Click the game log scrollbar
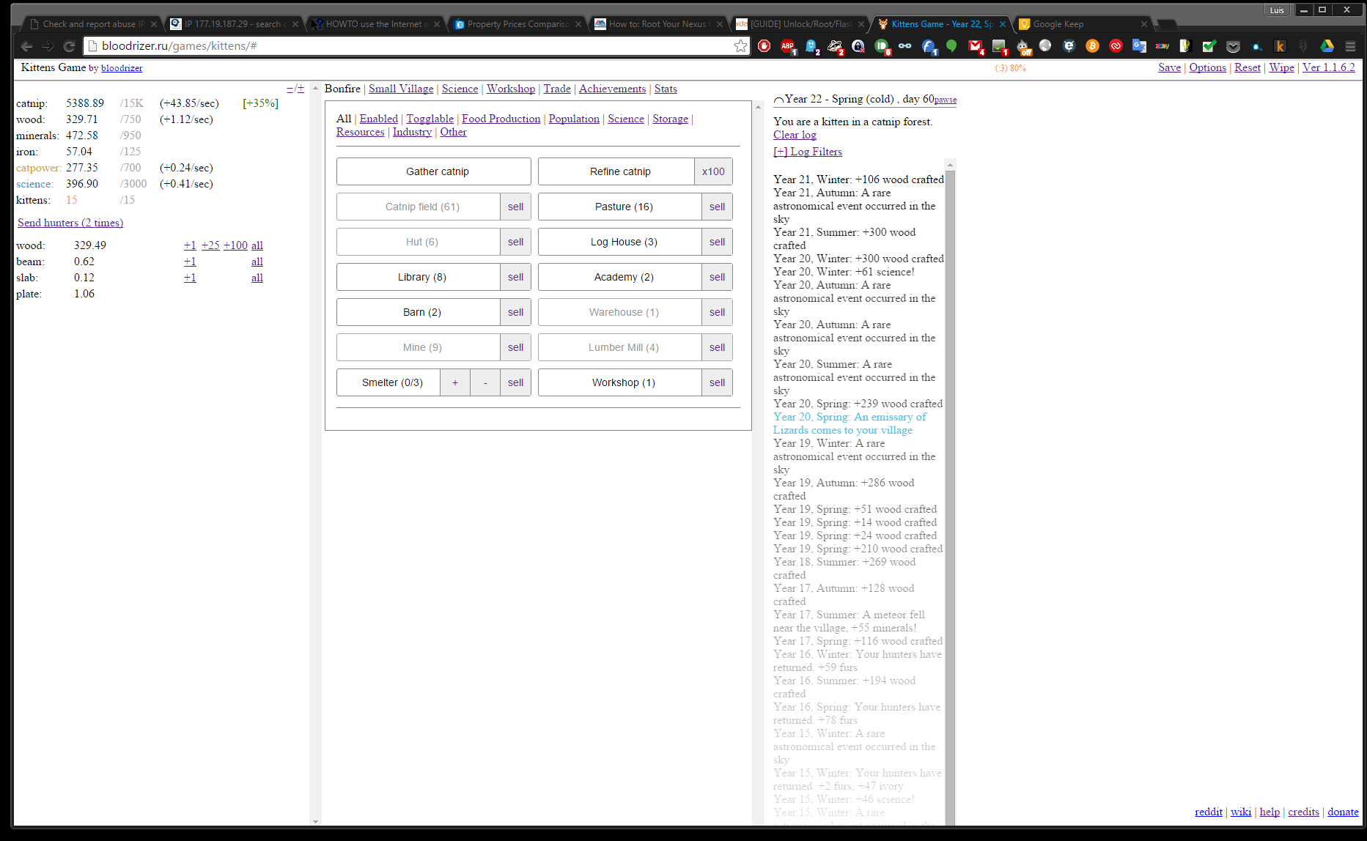Image resolution: width=1367 pixels, height=841 pixels. pyautogui.click(x=950, y=440)
